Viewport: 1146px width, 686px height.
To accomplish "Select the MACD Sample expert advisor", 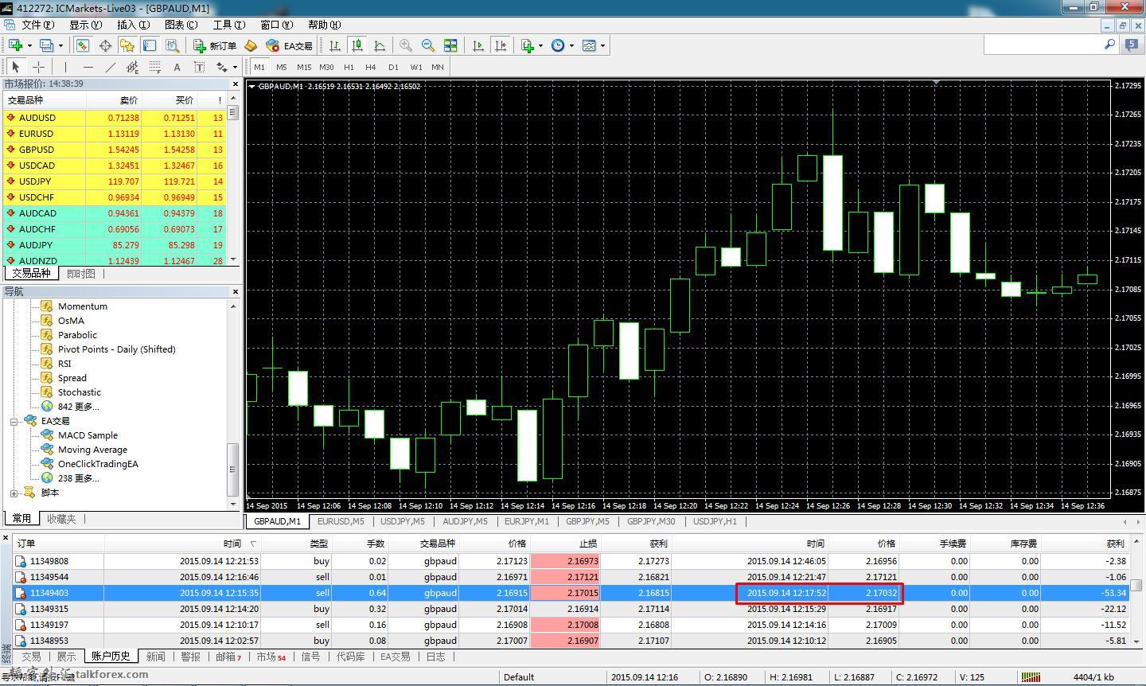I will pyautogui.click(x=88, y=435).
